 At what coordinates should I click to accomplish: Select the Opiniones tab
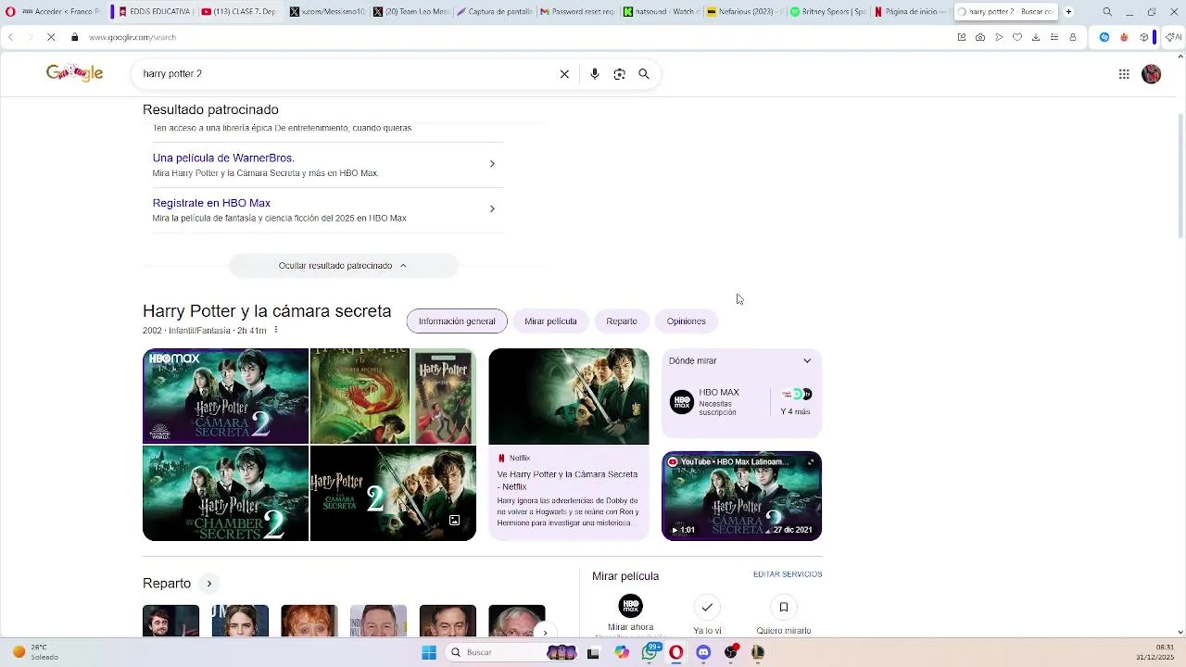(x=686, y=321)
